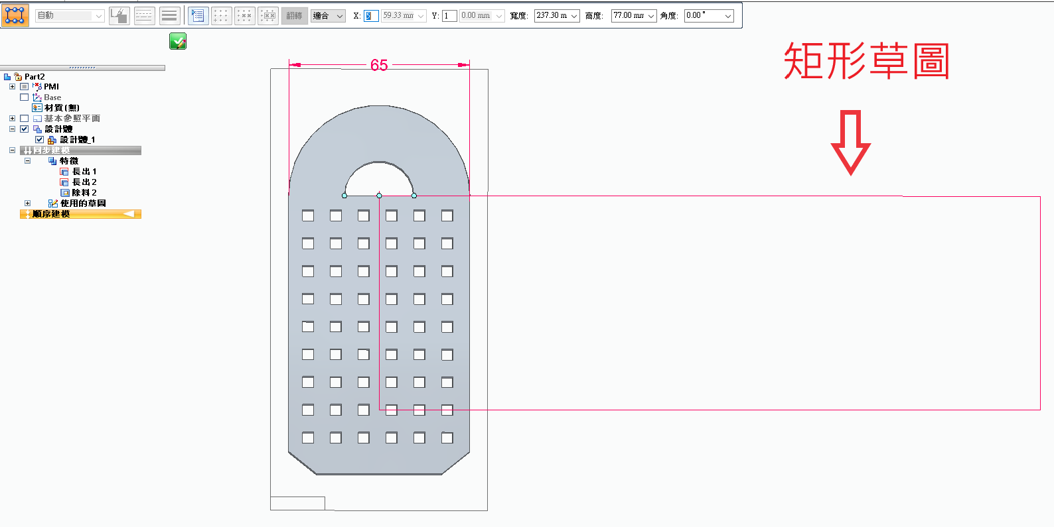Viewport: 1054px width, 527px height.
Task: Click the 翻轉 flip button
Action: click(x=294, y=16)
